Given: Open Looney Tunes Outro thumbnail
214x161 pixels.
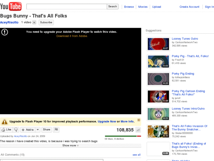Looking at the screenshot, I should 158,44.
